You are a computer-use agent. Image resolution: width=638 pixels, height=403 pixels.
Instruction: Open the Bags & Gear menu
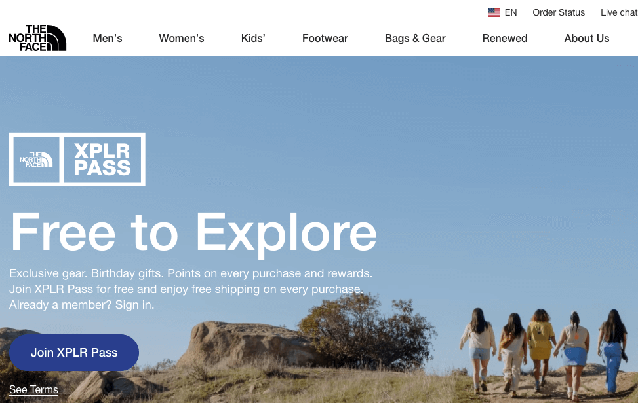[415, 38]
